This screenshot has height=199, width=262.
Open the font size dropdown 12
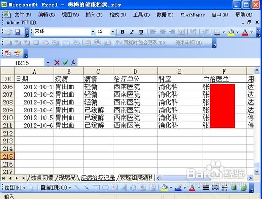click(113, 32)
